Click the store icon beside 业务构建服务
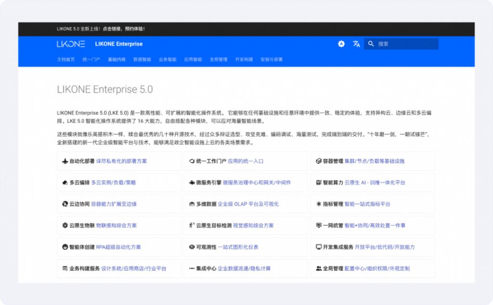The height and width of the screenshot is (305, 493). click(65, 268)
